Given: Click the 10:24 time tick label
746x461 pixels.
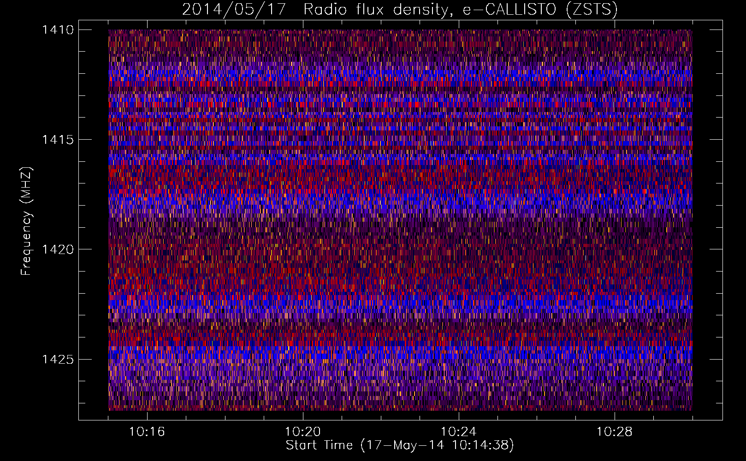Looking at the screenshot, I should (x=459, y=432).
